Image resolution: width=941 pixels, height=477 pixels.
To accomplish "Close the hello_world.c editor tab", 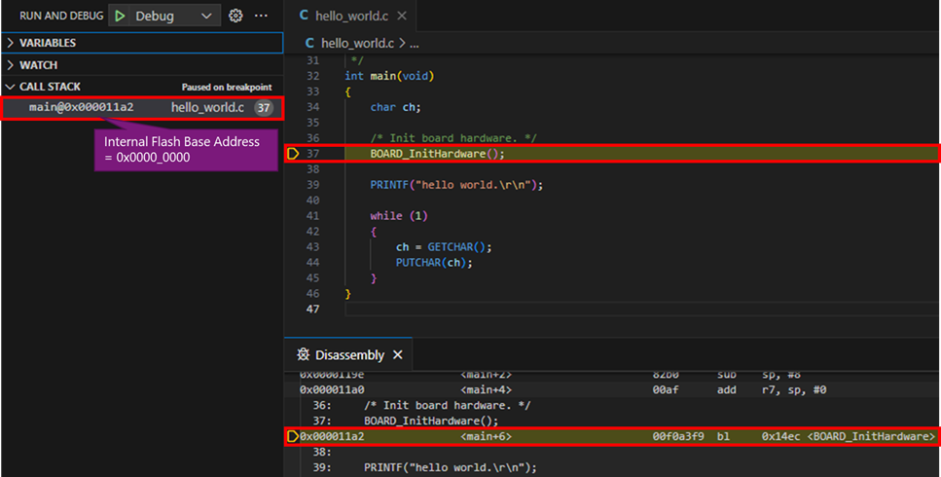I will pos(402,16).
